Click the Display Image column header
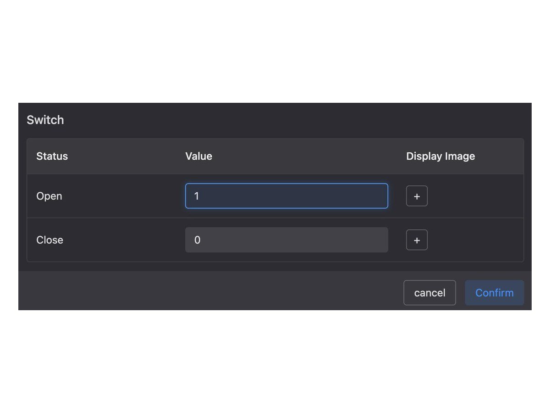 point(440,156)
